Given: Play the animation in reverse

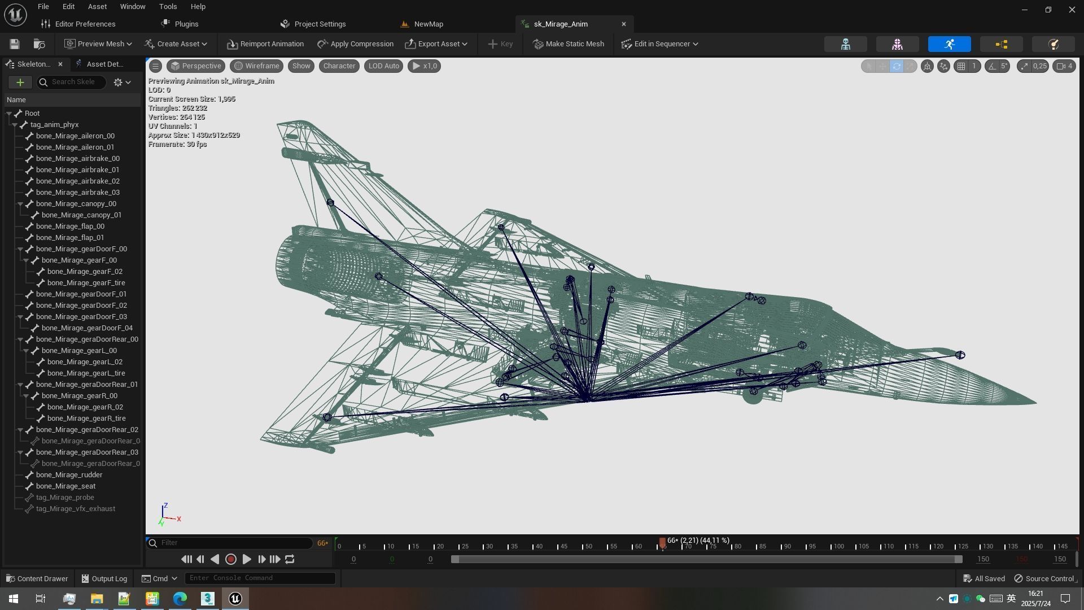Looking at the screenshot, I should click(x=215, y=559).
